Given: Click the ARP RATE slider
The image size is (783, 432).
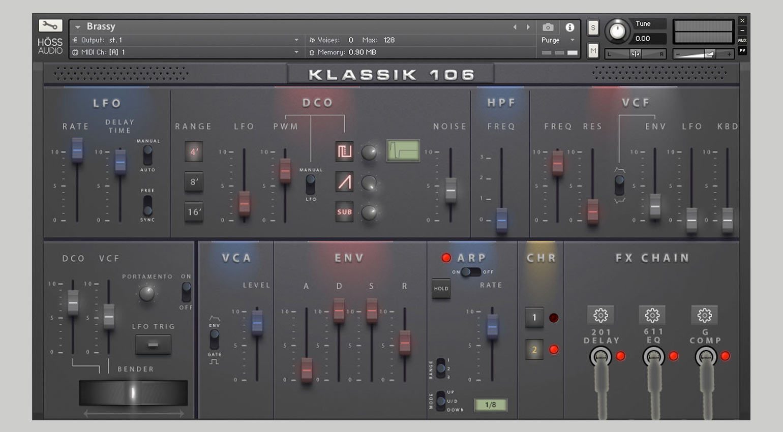Looking at the screenshot, I should (x=493, y=326).
